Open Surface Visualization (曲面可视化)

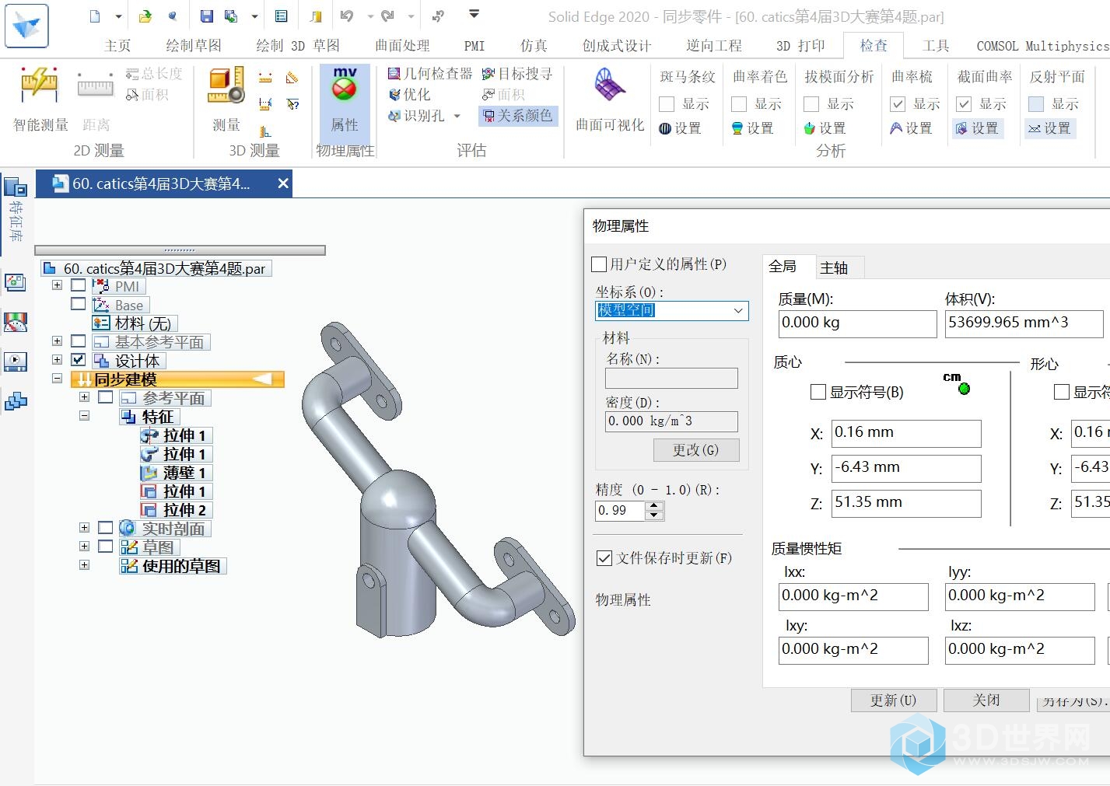click(x=610, y=100)
